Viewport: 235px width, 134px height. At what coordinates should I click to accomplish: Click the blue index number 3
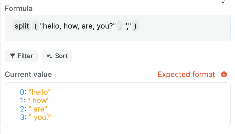pyautogui.click(x=22, y=117)
